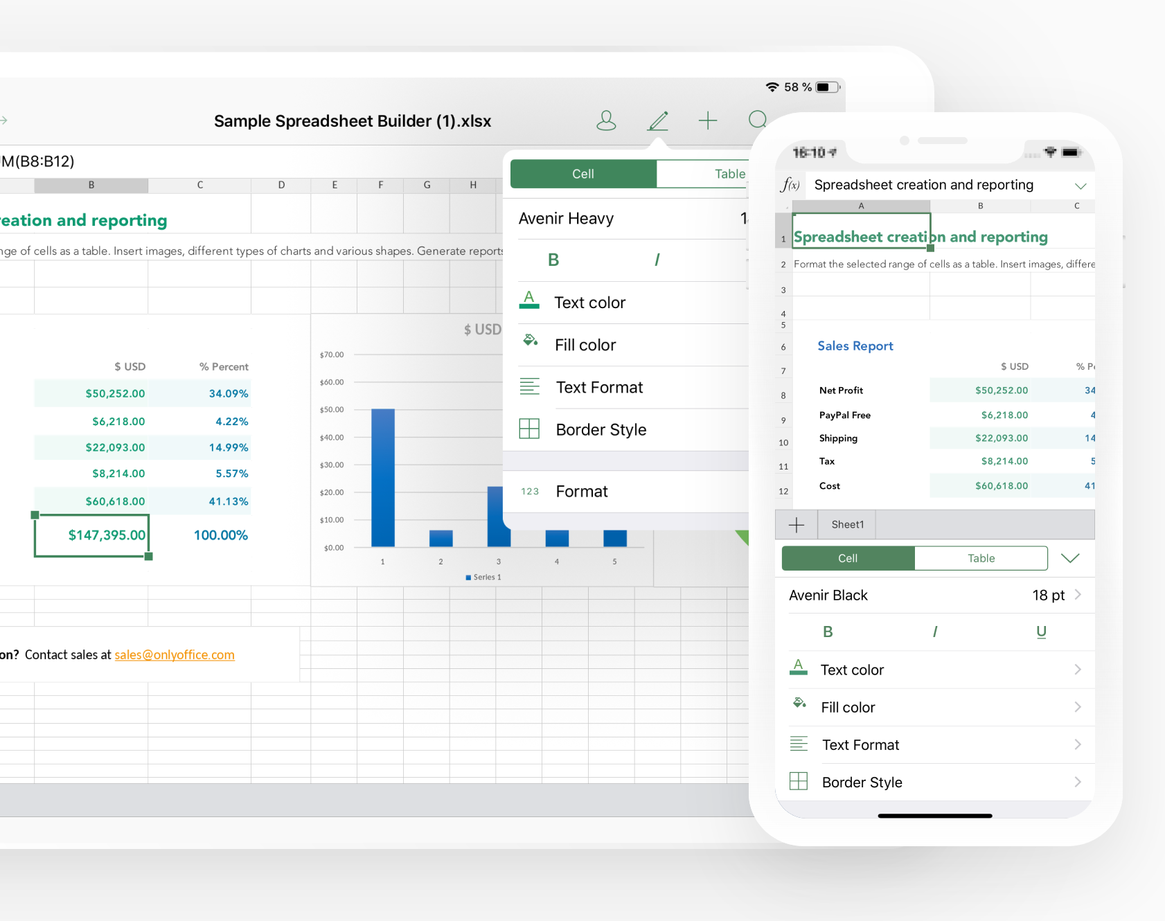This screenshot has width=1165, height=921.
Task: Toggle Bold on the phone panel
Action: 828,632
